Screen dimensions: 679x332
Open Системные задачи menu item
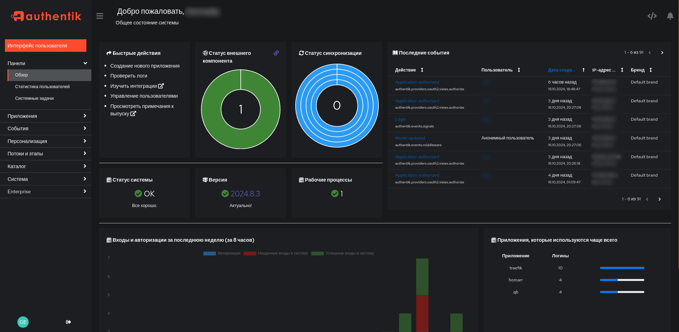[x=34, y=98]
